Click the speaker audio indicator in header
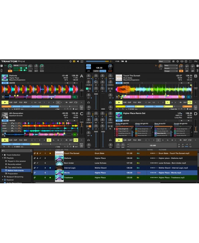 [78, 62]
